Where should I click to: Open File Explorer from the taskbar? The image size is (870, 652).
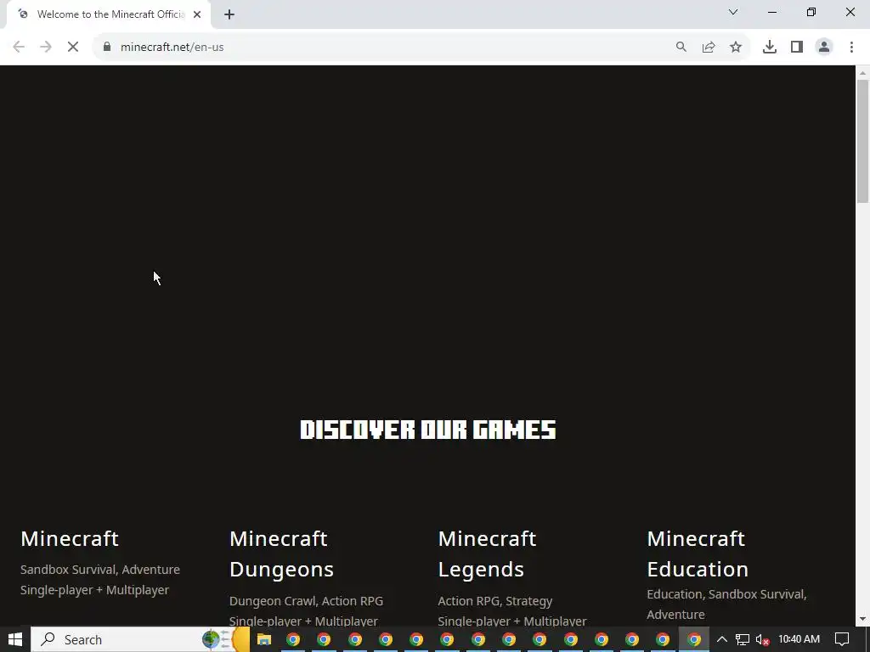(x=263, y=639)
